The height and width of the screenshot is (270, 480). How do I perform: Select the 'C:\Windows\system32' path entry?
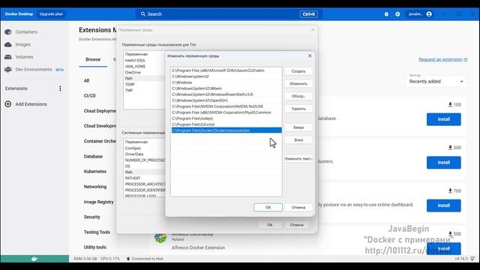226,76
